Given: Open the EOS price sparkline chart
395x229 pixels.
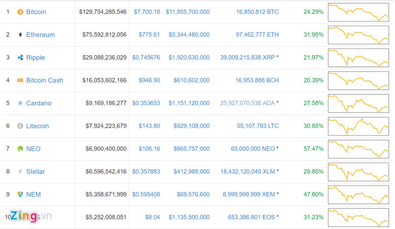Looking at the screenshot, I should tap(358, 218).
